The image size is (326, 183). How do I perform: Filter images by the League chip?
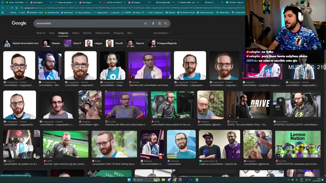pyautogui.click(x=95, y=43)
